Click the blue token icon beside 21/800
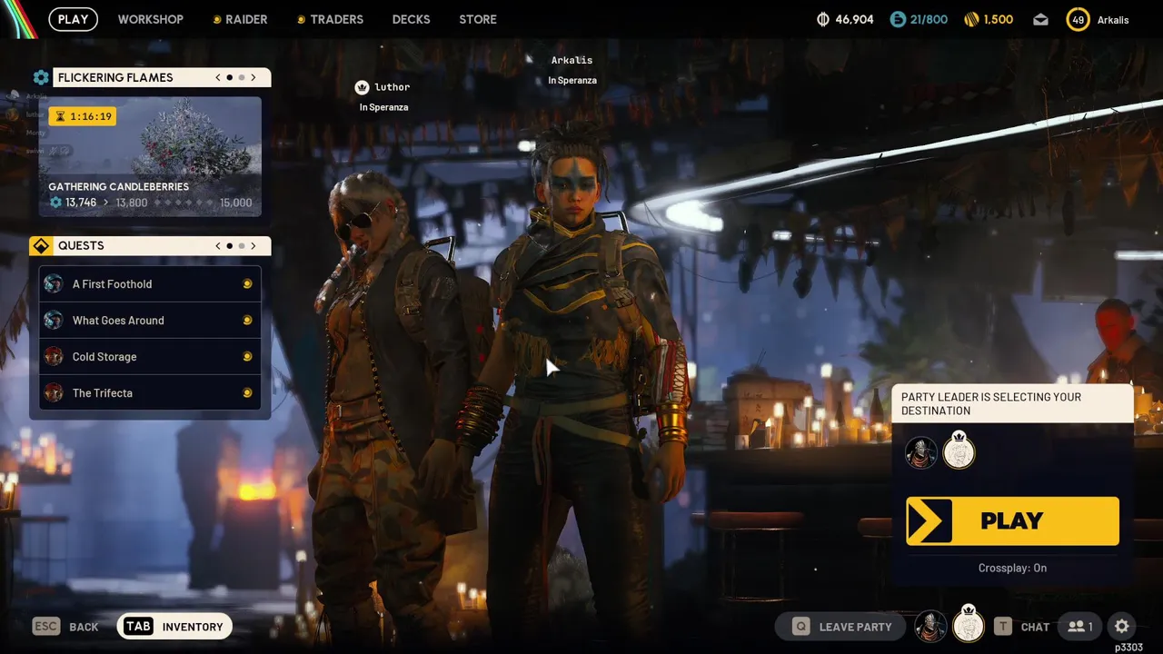The height and width of the screenshot is (654, 1163). pos(898,19)
